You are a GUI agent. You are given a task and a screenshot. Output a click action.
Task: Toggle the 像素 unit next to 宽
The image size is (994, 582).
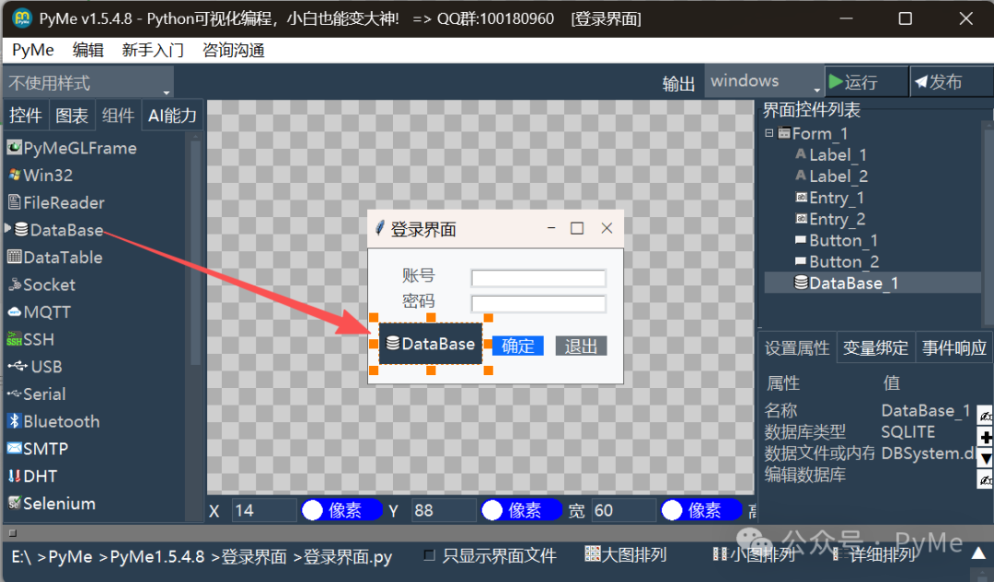[701, 509]
